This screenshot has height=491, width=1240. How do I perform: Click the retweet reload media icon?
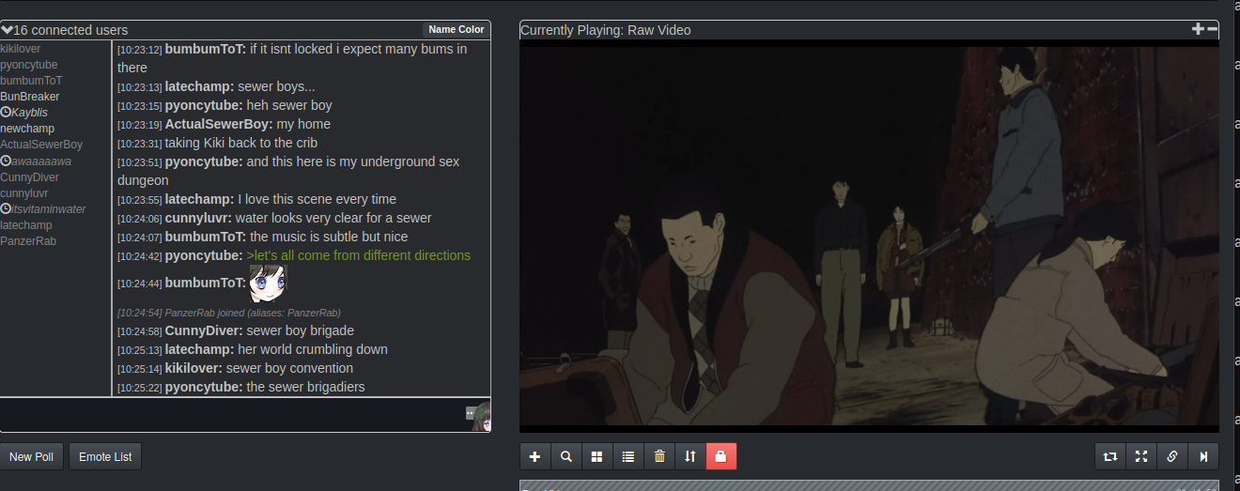click(x=1110, y=456)
